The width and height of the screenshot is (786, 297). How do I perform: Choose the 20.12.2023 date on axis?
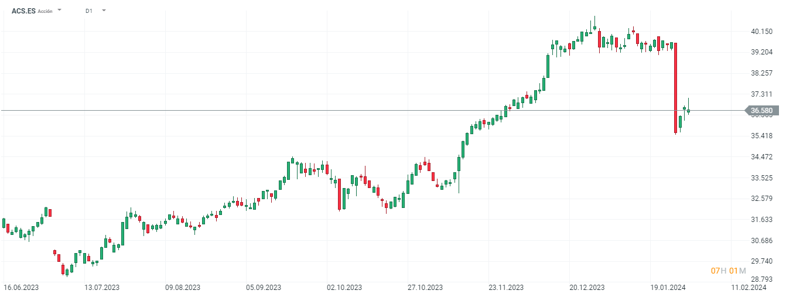[x=587, y=288]
